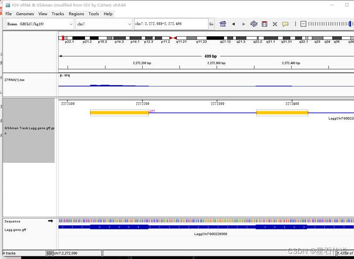Click the 2,272,300 bp ruler label
This screenshot has width=354, height=259.
click(216, 63)
